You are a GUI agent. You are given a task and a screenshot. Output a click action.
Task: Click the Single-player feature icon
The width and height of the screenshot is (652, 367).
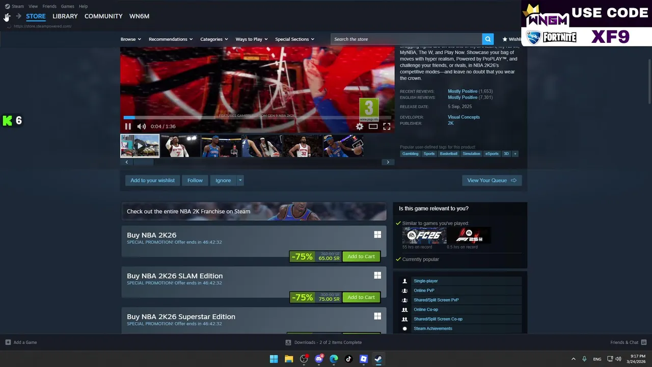click(x=405, y=281)
